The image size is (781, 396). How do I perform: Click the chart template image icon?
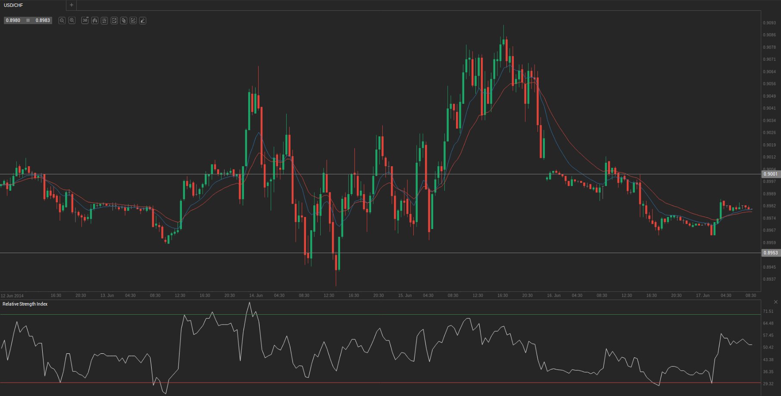[x=114, y=21]
